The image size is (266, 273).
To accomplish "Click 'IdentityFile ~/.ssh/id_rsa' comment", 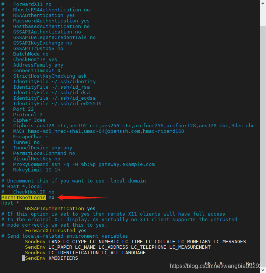I will click(x=45, y=87).
